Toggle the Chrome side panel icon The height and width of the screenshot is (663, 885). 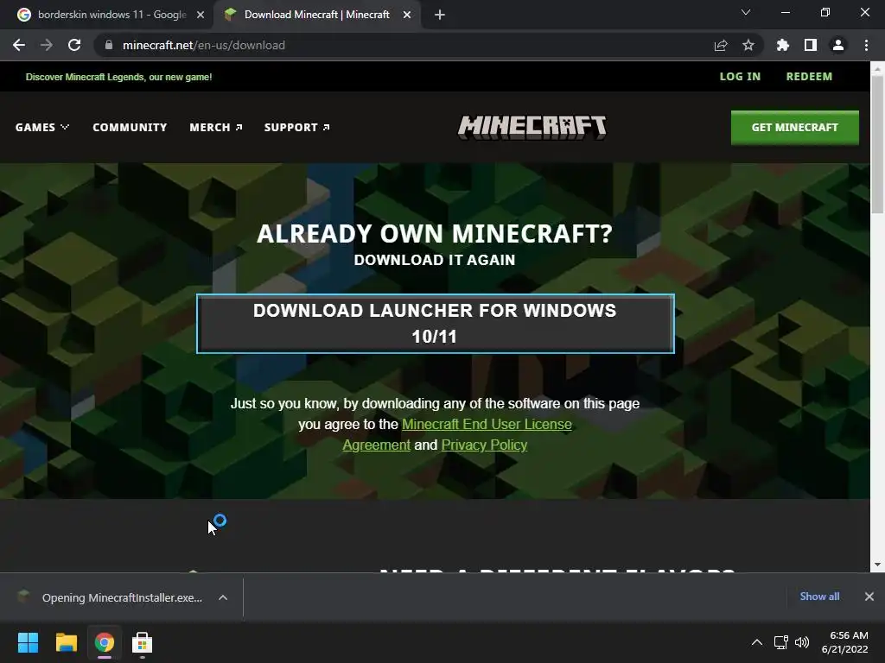pyautogui.click(x=811, y=45)
